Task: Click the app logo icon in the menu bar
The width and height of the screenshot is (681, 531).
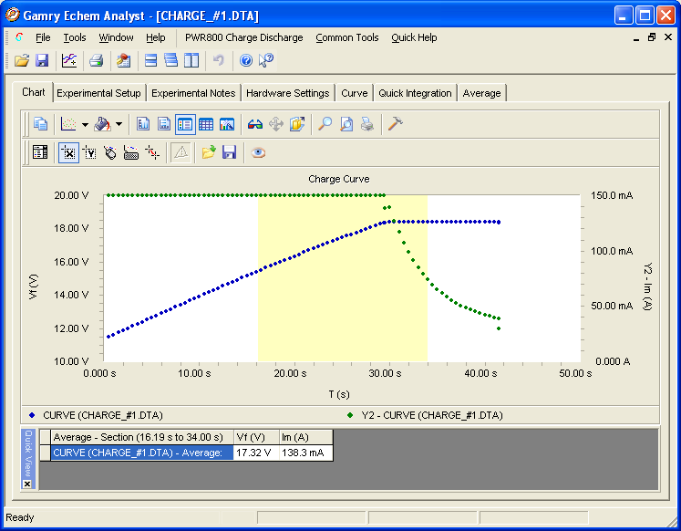Action: 18,37
